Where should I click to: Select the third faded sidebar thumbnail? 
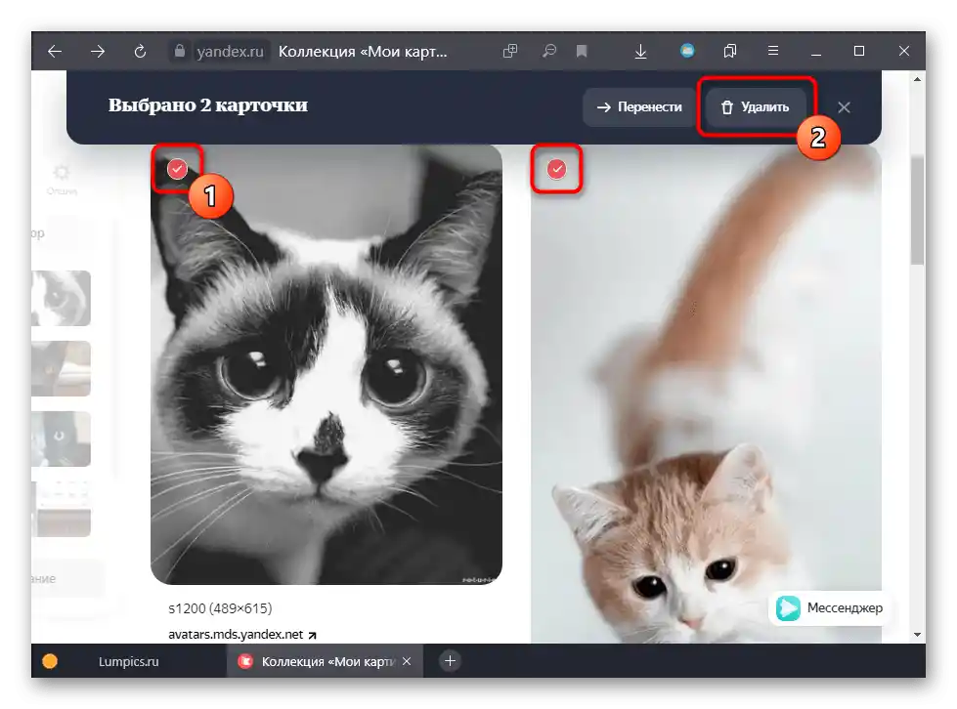(x=61, y=438)
